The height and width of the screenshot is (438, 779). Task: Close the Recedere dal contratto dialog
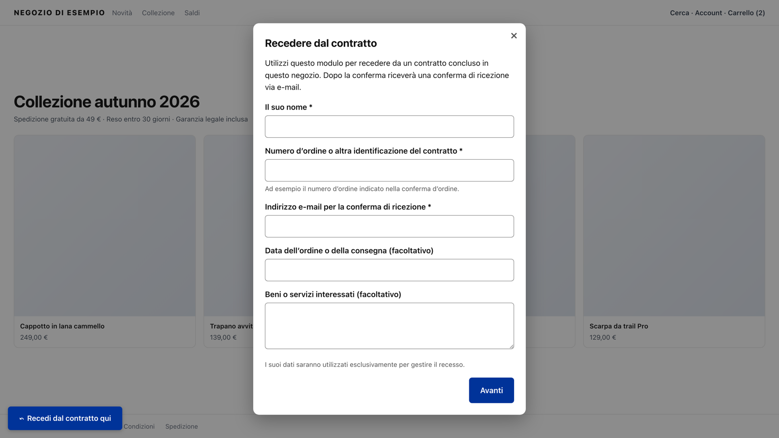pos(514,36)
